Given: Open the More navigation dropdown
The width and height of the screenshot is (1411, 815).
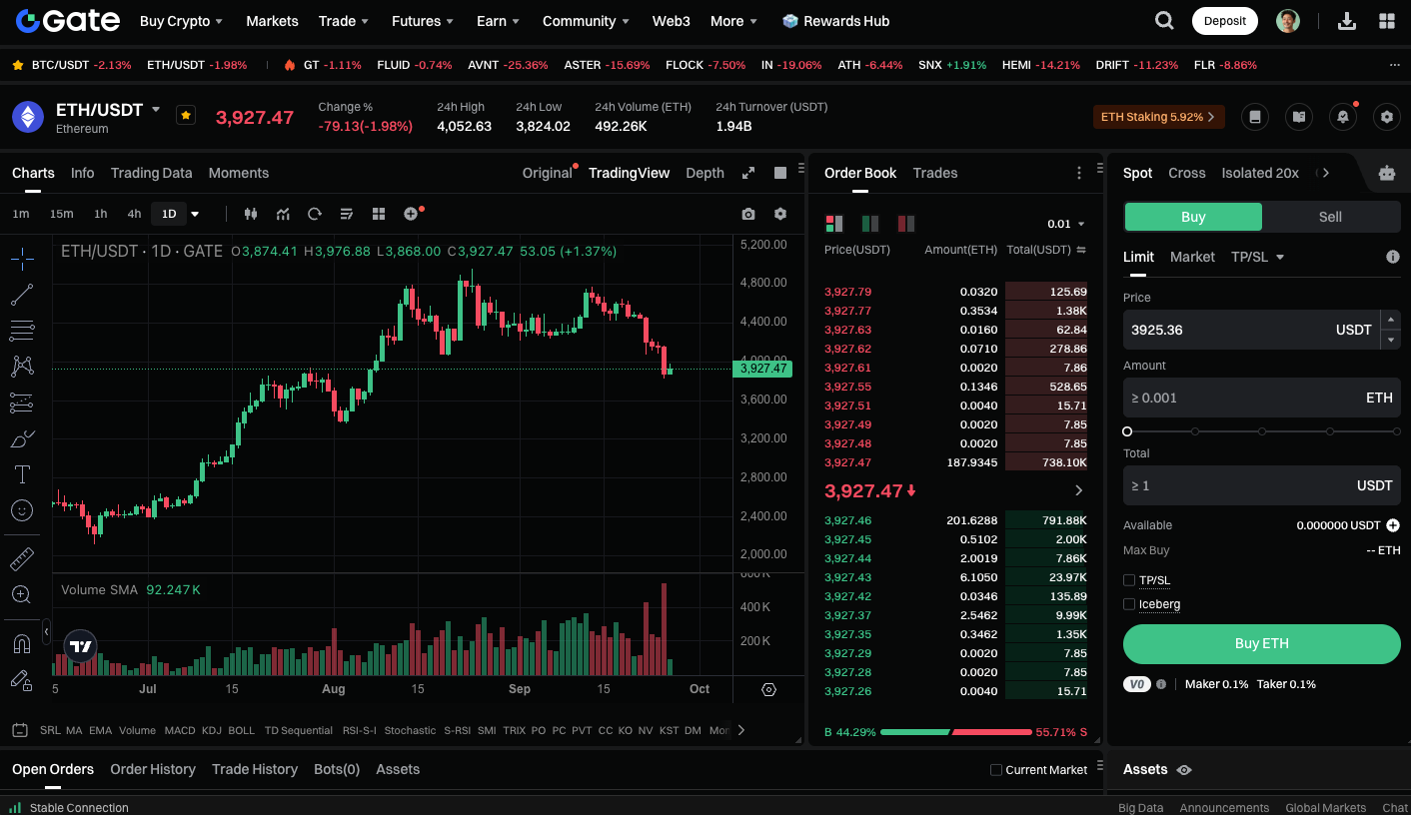Looking at the screenshot, I should [x=734, y=21].
